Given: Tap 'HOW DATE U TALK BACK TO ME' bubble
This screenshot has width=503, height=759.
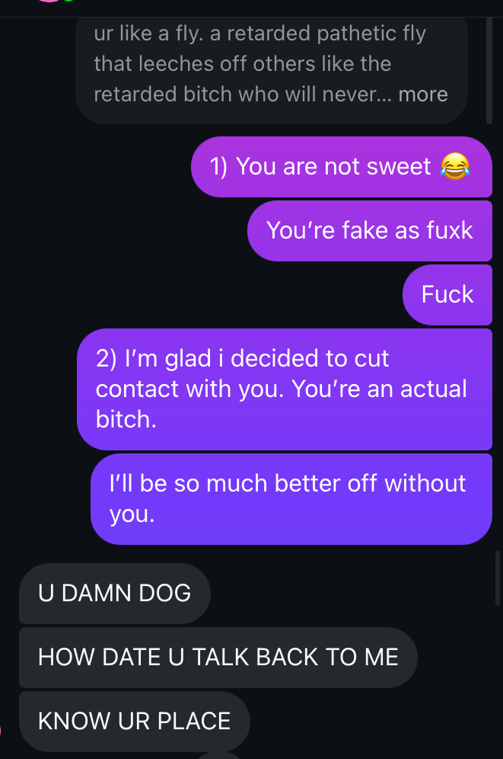Looking at the screenshot, I should coord(218,658).
